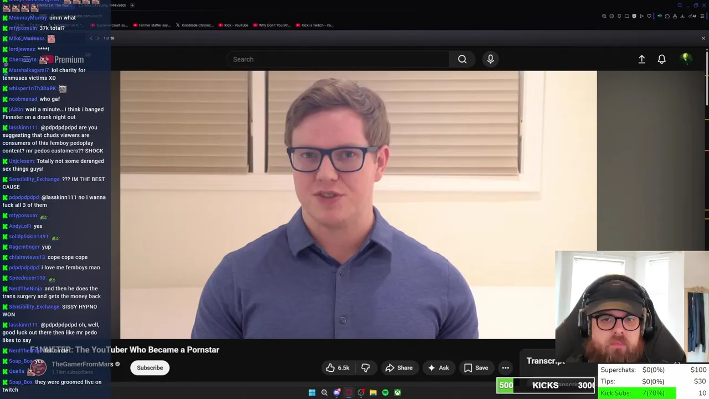Open 'Former staffer say...' bookmark
Screen dimensions: 709x399
152,25
